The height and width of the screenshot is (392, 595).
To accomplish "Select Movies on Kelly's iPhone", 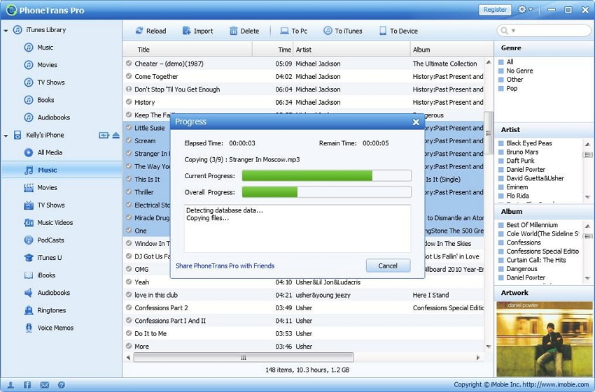I will 40,187.
